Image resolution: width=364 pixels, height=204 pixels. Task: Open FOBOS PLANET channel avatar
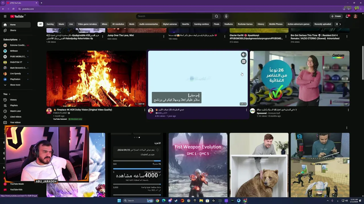[49, 111]
